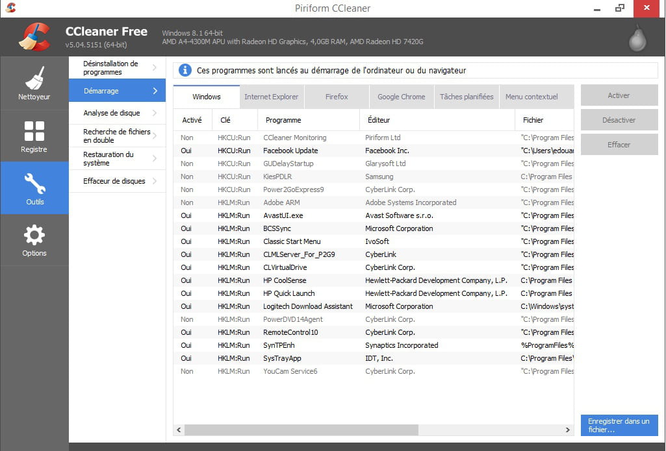Switch to the Firefox tab
The width and height of the screenshot is (666, 451).
point(337,97)
